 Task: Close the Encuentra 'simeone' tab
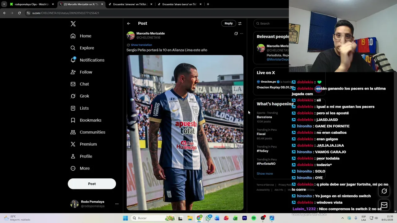coord(151,4)
